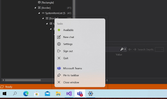The image size is (167, 99).
Task: Select Quit in the Teams jump list
Action: coord(80,58)
